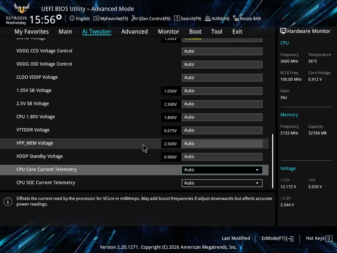Click the 3.344 V reading
Viewport: 337px width, 253px height.
click(x=287, y=205)
